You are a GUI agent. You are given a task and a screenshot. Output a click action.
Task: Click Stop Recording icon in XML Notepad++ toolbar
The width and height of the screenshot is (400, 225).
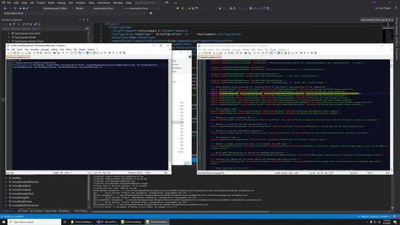point(304,53)
